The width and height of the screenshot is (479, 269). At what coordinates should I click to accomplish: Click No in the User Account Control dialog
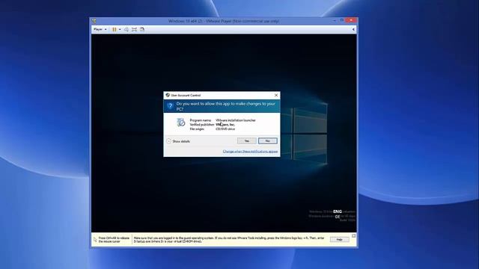click(268, 141)
